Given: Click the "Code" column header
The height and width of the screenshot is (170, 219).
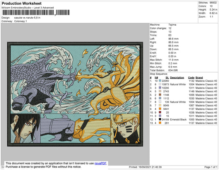Looking at the screenshot, I should point(191,78).
